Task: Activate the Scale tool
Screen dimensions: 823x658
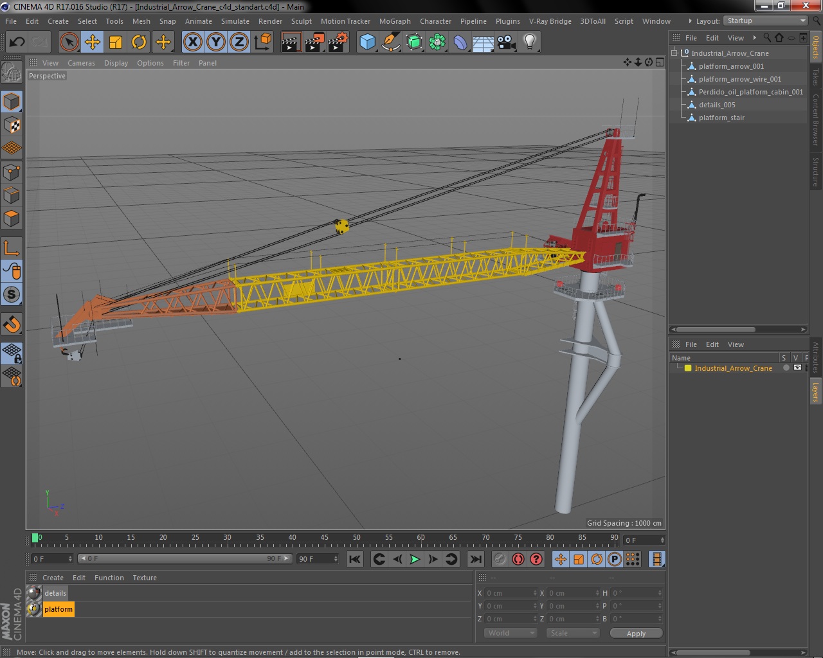Action: (x=116, y=42)
